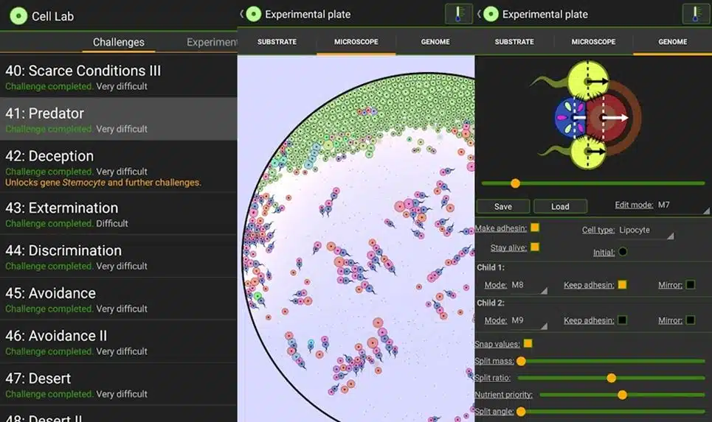Switch to the Challenges tab
Viewport: 712px width, 422px height.
click(119, 42)
